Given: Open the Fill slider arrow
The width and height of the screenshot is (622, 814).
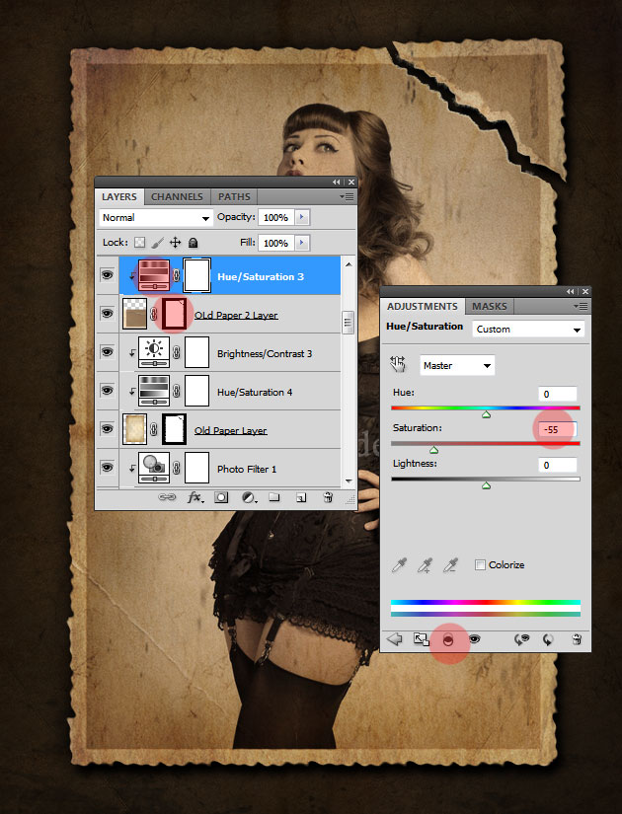Looking at the screenshot, I should point(302,243).
